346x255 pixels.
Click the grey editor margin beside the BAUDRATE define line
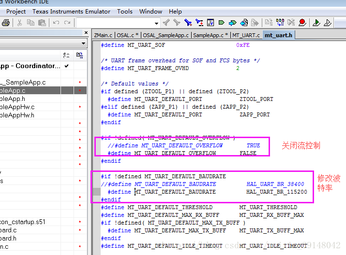pos(96,192)
